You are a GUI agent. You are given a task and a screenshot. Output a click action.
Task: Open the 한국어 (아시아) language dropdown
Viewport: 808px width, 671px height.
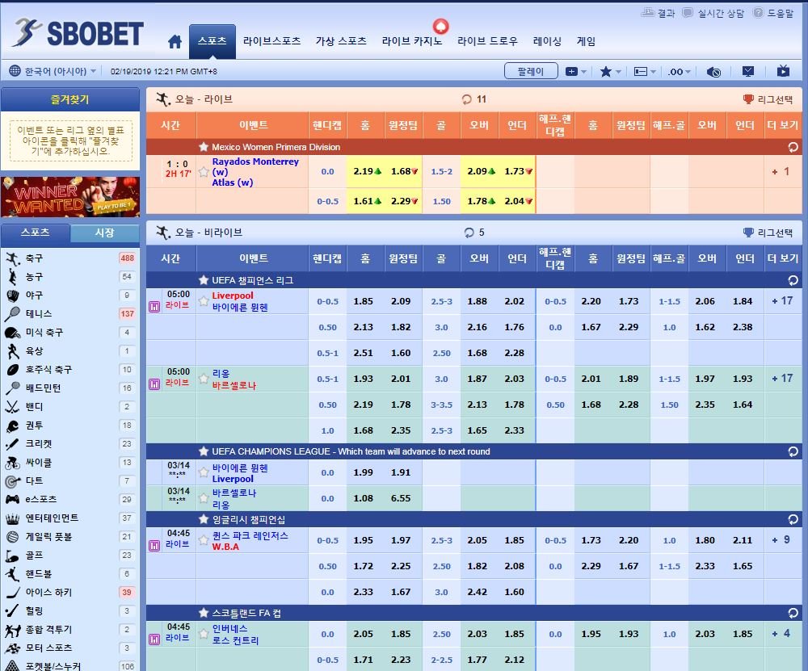61,71
